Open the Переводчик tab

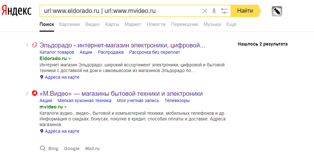coord(184,24)
